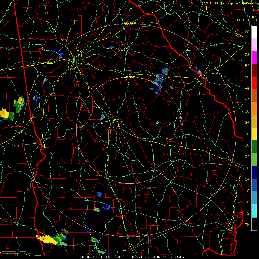This screenshot has width=259, height=259.
Task: Click the legend value '22'
Action: [x=247, y=157]
